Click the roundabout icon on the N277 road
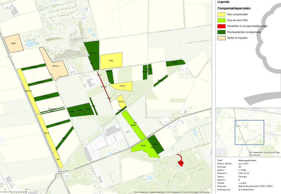Image resolution: width=281 pixels, height=194 pixels. (x=60, y=172)
